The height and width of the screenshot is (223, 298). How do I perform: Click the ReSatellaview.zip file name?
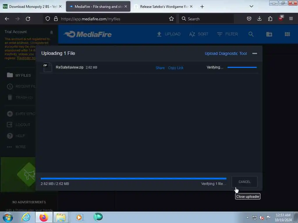70,67
